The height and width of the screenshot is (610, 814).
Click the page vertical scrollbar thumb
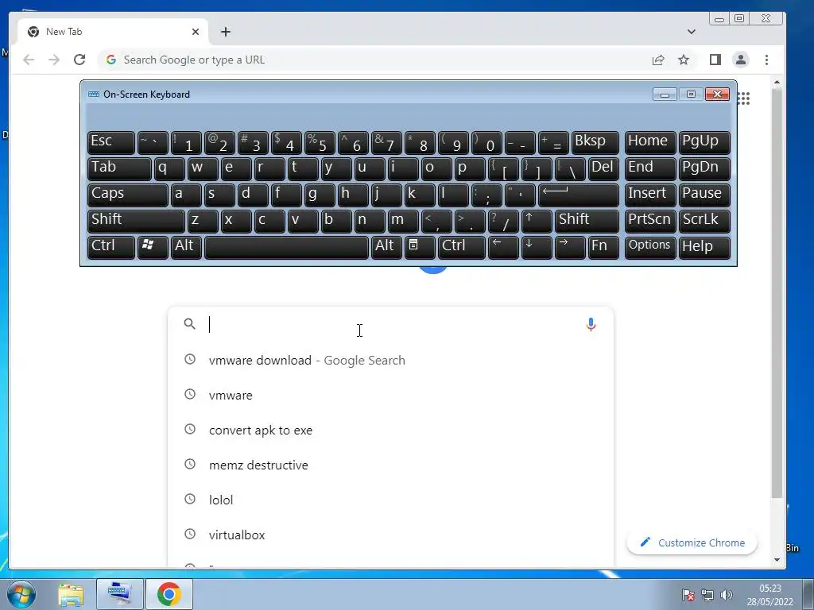[x=777, y=294]
